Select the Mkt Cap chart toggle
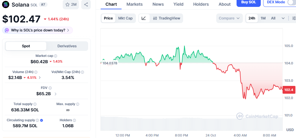This screenshot has height=138, width=296. pos(125,18)
